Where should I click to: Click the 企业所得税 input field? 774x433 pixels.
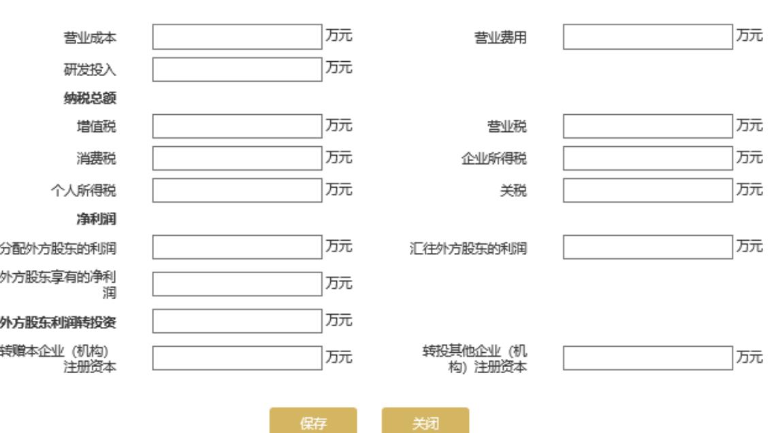pyautogui.click(x=647, y=158)
